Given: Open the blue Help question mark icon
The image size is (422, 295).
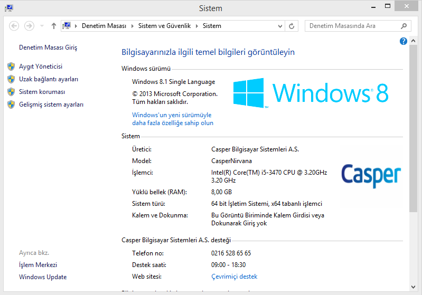Looking at the screenshot, I should [404, 41].
